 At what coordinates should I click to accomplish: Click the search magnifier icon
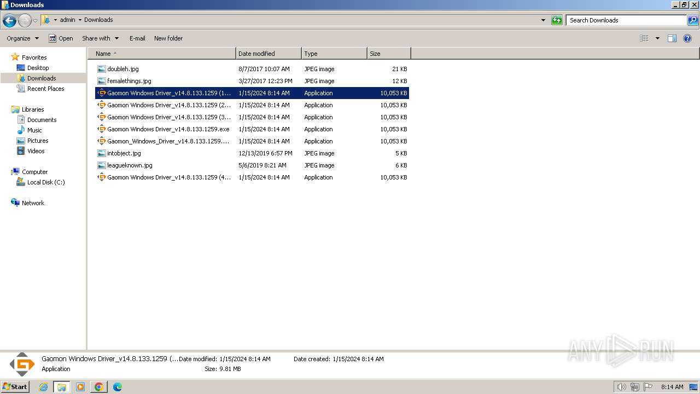tap(693, 20)
